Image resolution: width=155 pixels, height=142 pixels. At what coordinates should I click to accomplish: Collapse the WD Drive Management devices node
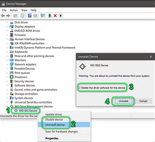(x=7, y=106)
